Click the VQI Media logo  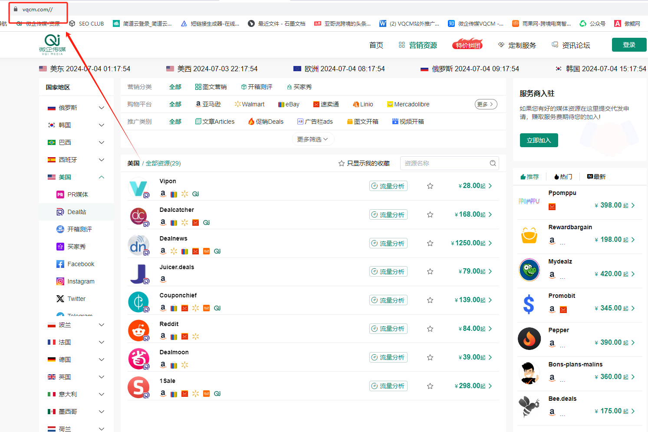point(52,45)
